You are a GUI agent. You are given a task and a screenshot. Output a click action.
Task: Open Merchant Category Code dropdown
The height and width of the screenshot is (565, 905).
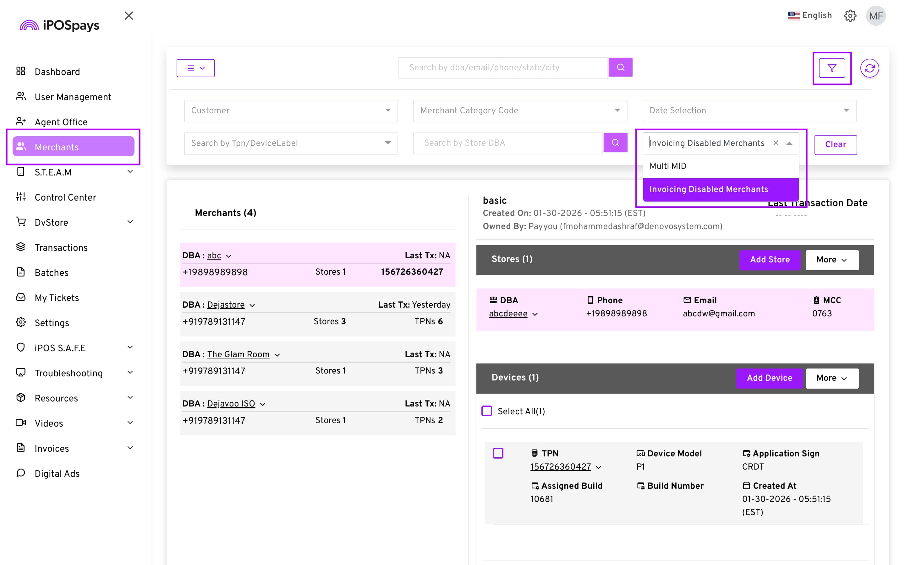(x=519, y=110)
